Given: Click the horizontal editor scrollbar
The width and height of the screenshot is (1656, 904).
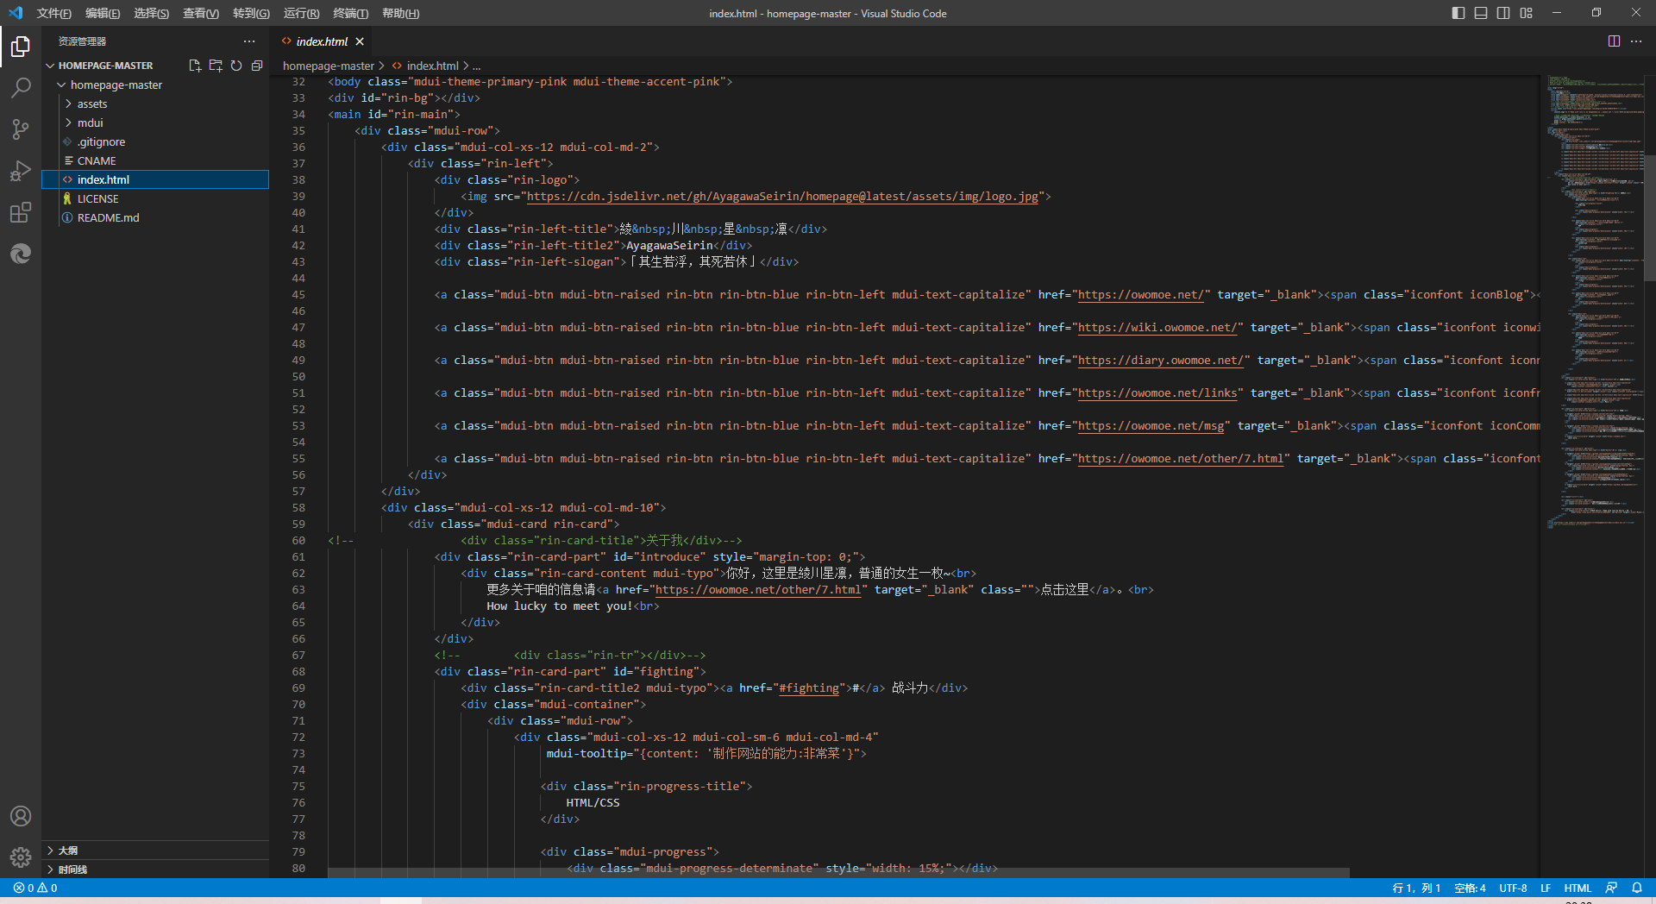Looking at the screenshot, I should pos(837,873).
